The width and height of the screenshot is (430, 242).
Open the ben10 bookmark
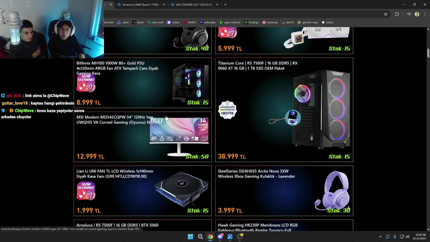[287, 23]
